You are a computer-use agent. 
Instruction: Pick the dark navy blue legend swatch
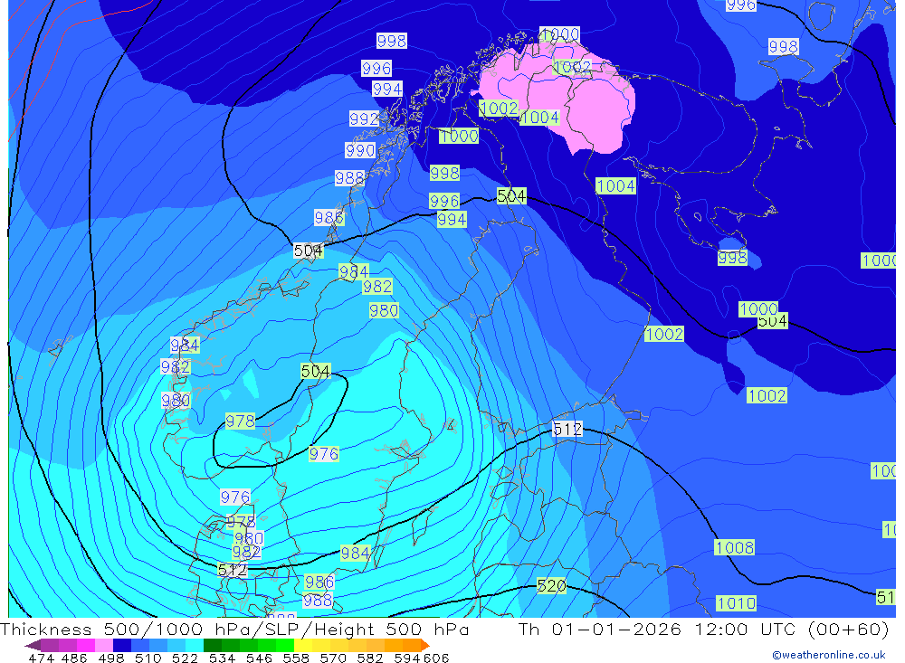[122, 645]
